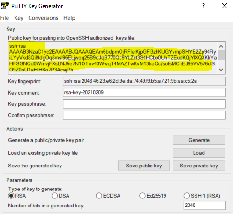Click inside the public key text area

click(x=113, y=58)
